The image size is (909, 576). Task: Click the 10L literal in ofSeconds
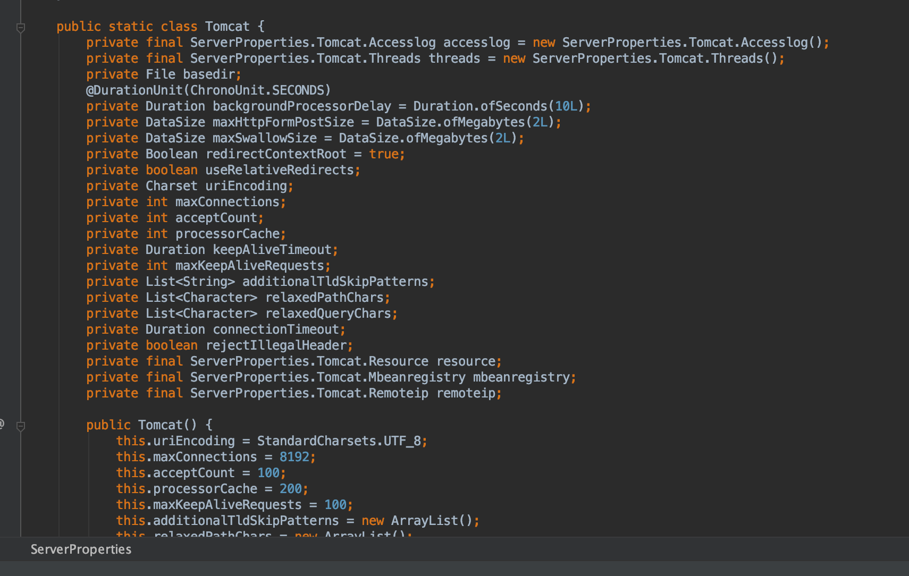pos(566,106)
